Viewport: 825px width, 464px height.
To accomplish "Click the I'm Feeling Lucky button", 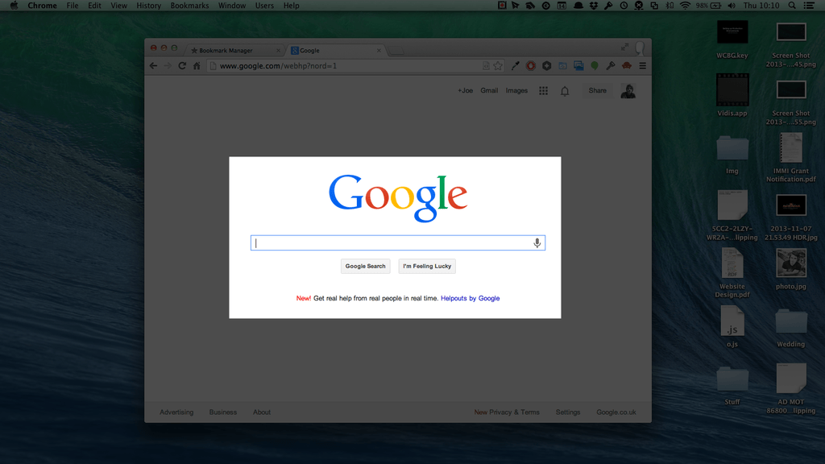I will [427, 266].
